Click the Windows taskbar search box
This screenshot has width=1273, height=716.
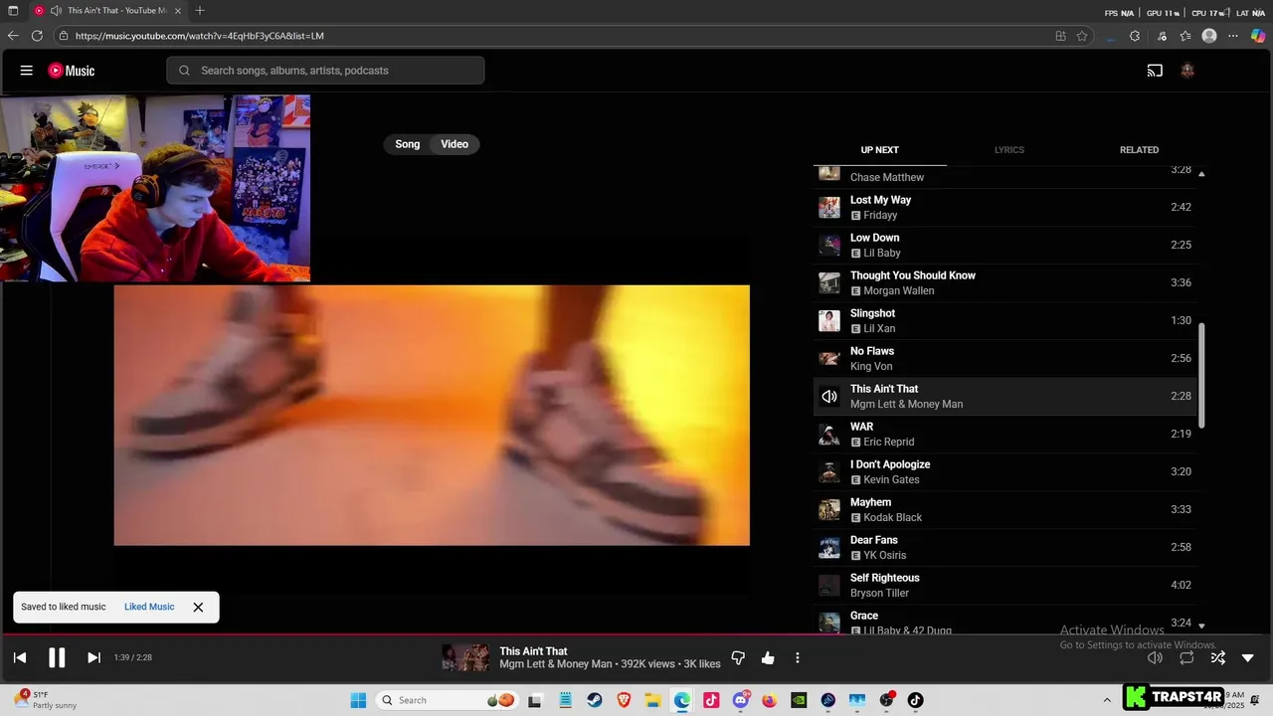(448, 700)
